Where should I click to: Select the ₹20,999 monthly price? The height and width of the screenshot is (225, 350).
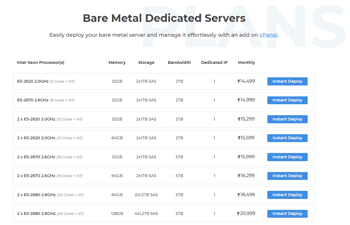coord(246,214)
